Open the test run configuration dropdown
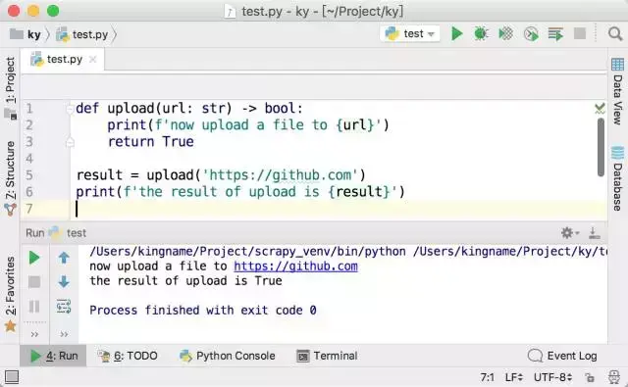The height and width of the screenshot is (387, 628). (410, 34)
